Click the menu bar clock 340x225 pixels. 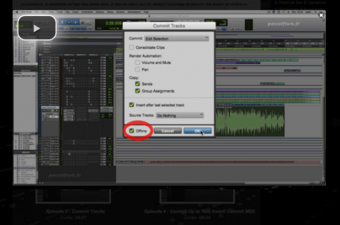(297, 12)
